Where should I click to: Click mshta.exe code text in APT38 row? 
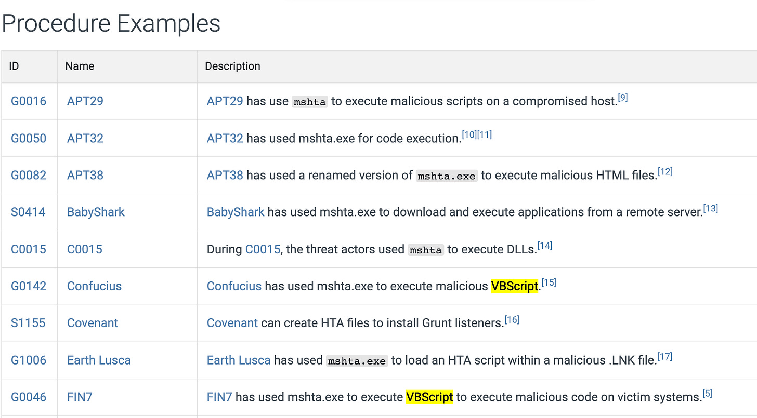pyautogui.click(x=447, y=176)
